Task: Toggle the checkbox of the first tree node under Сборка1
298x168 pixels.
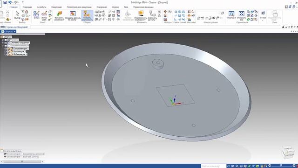Action: pos(6,40)
